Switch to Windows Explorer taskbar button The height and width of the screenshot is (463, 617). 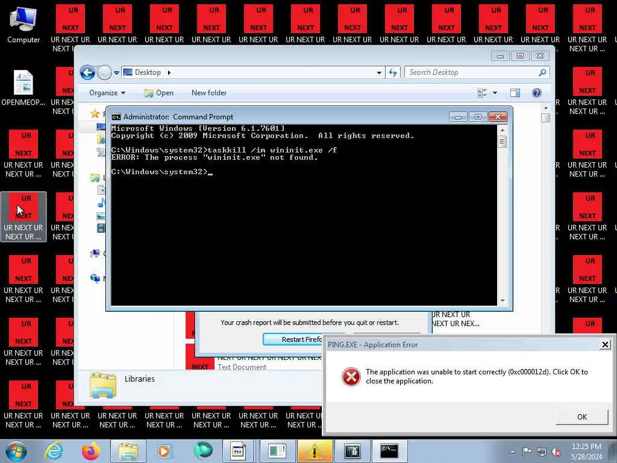coord(128,451)
